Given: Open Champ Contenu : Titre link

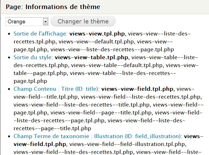Looking at the screenshot, I should click(56, 89).
